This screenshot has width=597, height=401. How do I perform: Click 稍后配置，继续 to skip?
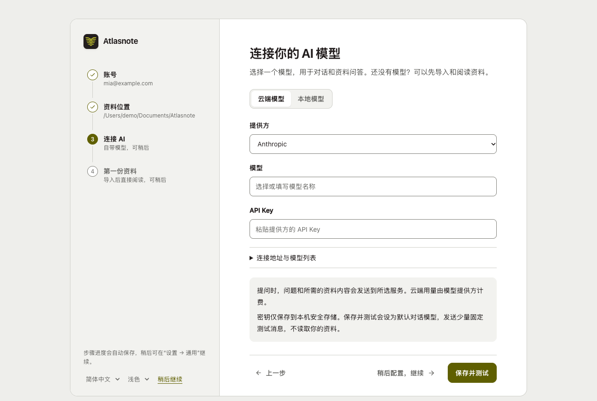tap(406, 373)
